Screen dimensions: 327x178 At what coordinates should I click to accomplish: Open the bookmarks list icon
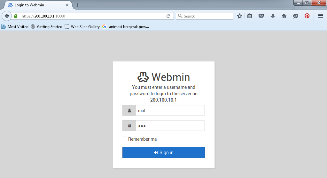click(x=250, y=16)
